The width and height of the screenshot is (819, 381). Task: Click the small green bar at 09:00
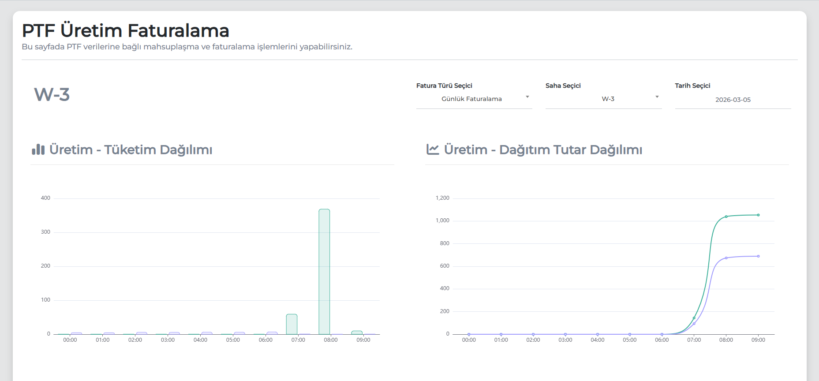click(x=357, y=332)
